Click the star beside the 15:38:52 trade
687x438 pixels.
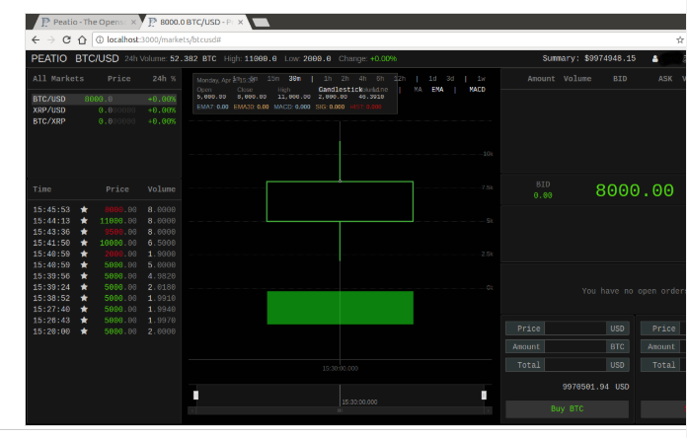click(84, 298)
